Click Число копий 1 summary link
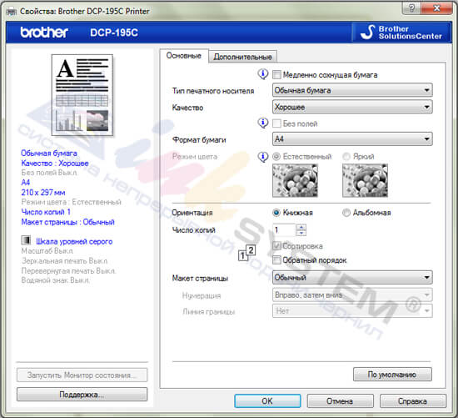The image size is (458, 418). click(46, 212)
